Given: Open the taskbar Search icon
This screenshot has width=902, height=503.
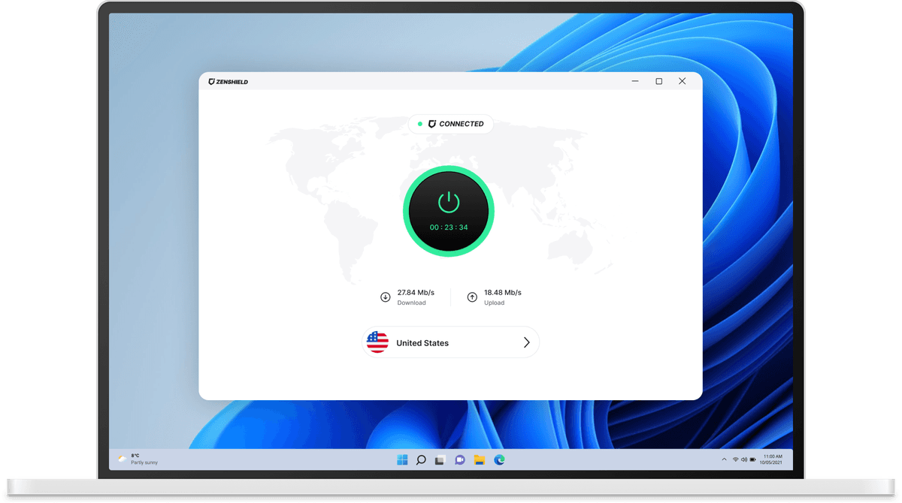Looking at the screenshot, I should [421, 459].
